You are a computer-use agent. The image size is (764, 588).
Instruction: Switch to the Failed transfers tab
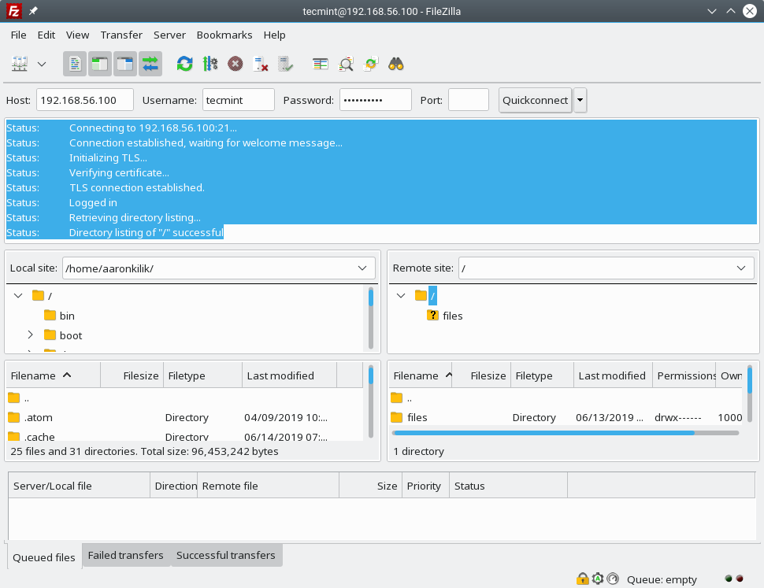tap(125, 556)
